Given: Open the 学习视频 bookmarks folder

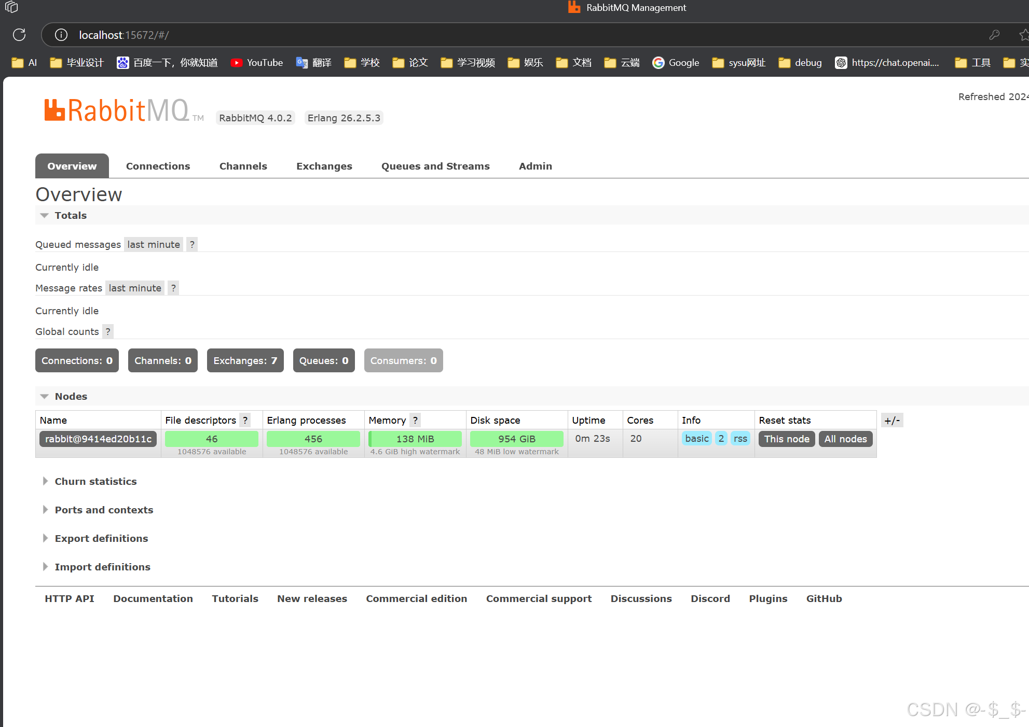Looking at the screenshot, I should tap(468, 63).
